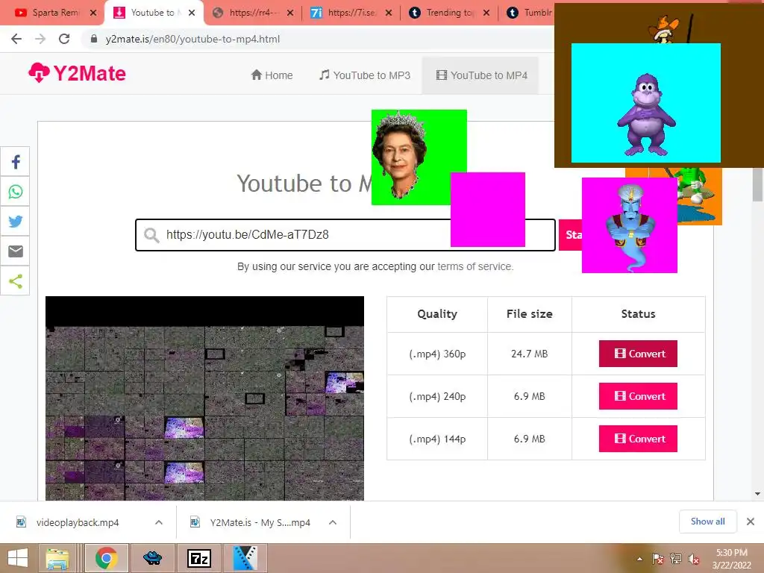The image size is (764, 573).
Task: Click network status tray icon
Action: tap(676, 559)
